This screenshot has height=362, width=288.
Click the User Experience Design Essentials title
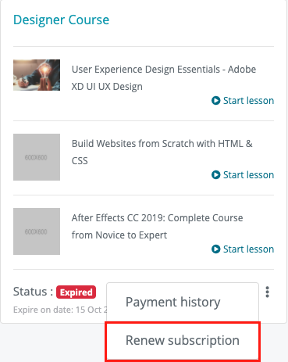point(164,78)
